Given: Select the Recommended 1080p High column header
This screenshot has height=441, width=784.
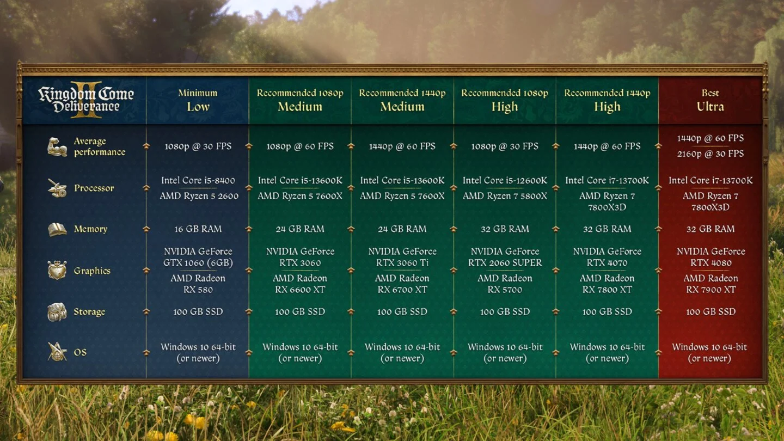Looking at the screenshot, I should pyautogui.click(x=505, y=100).
